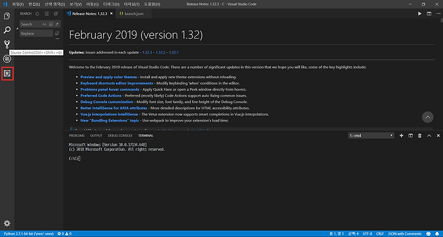Open Better IntelliSense for ARIA attributes link

pos(114,108)
